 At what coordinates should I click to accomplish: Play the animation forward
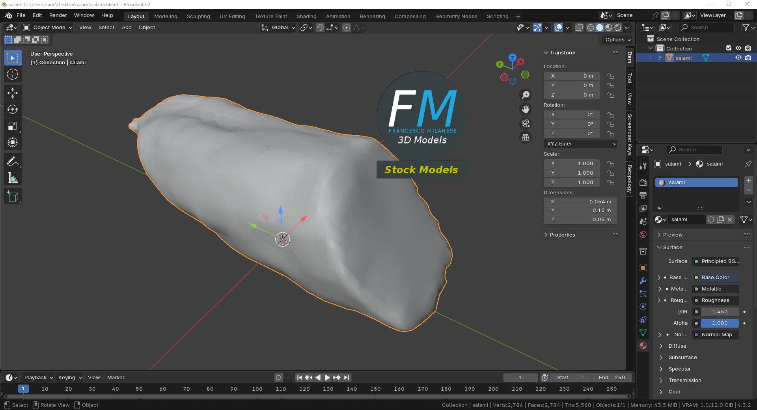point(327,378)
